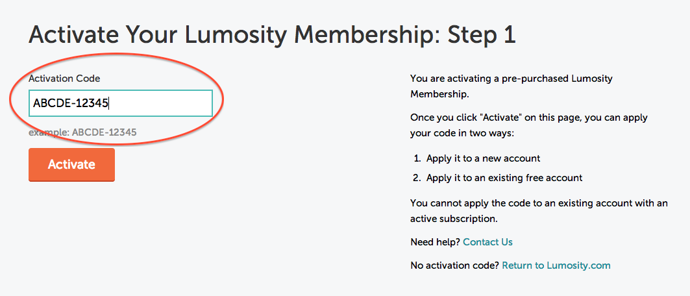Click the "You cannot apply the code" paragraph

click(539, 211)
